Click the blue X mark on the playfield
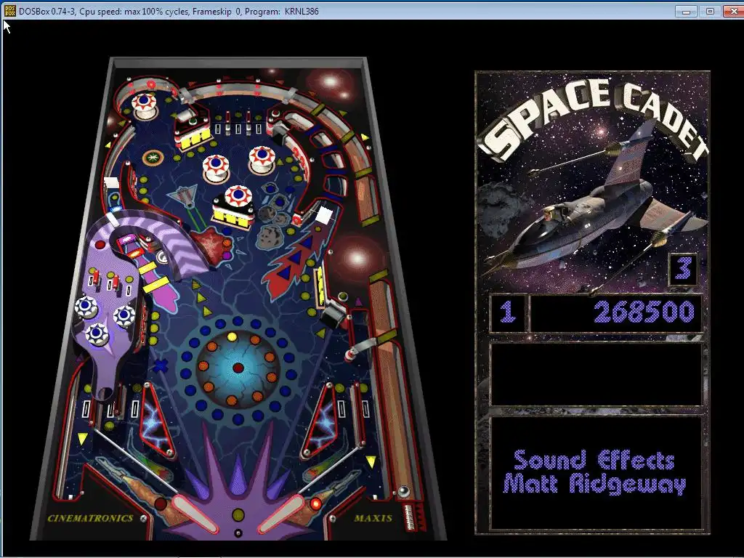The width and height of the screenshot is (744, 558). [161, 365]
